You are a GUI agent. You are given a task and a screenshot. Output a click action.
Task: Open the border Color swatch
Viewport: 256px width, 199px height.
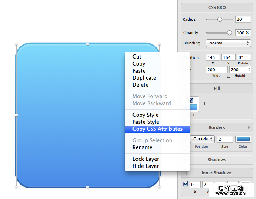pyautogui.click(x=243, y=139)
